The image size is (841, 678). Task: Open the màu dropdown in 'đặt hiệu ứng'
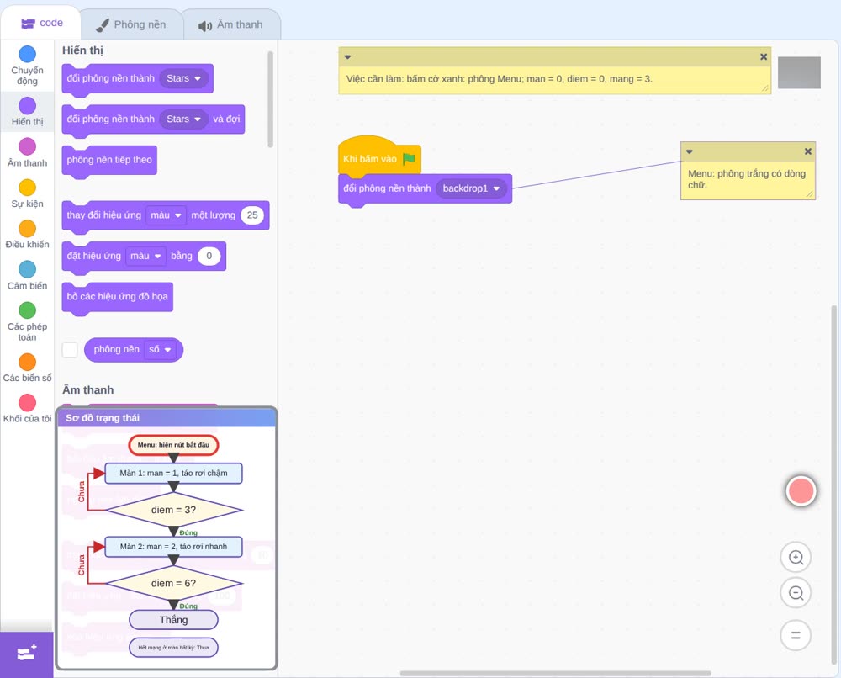tap(145, 256)
